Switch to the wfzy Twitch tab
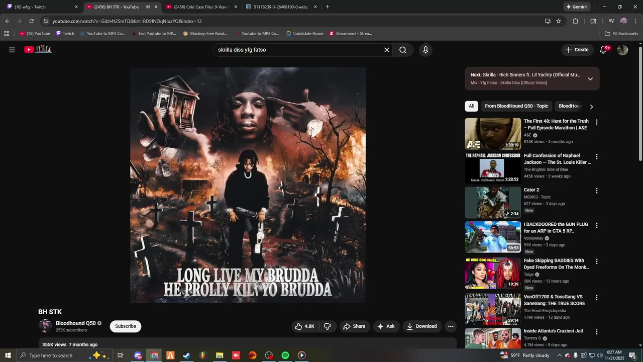This screenshot has width=643, height=362. (43, 7)
